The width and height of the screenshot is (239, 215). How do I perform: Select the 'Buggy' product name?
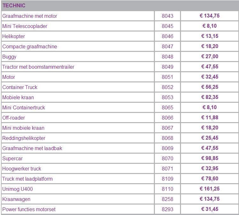tap(9, 57)
